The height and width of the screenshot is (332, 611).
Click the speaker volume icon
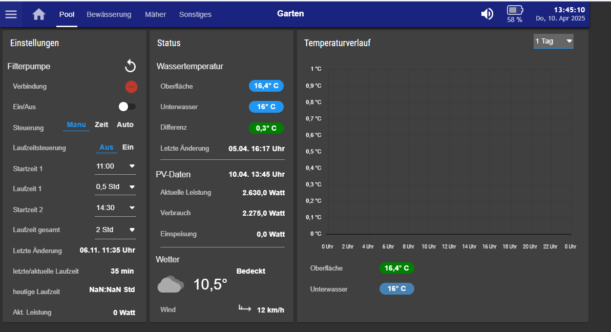tap(487, 14)
